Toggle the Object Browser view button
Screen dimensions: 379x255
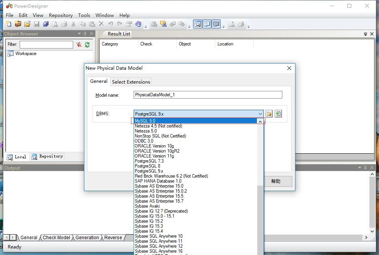coord(198,24)
